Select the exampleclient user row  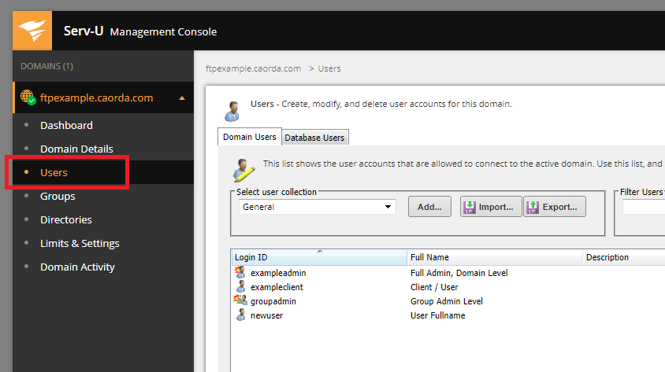(x=448, y=287)
